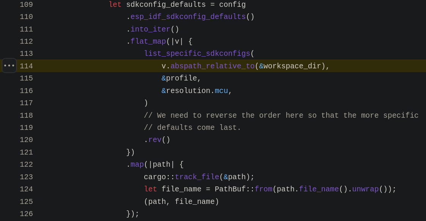This screenshot has height=221, width=426.
Task: Click the workspace_dir argument
Action: pos(292,66)
